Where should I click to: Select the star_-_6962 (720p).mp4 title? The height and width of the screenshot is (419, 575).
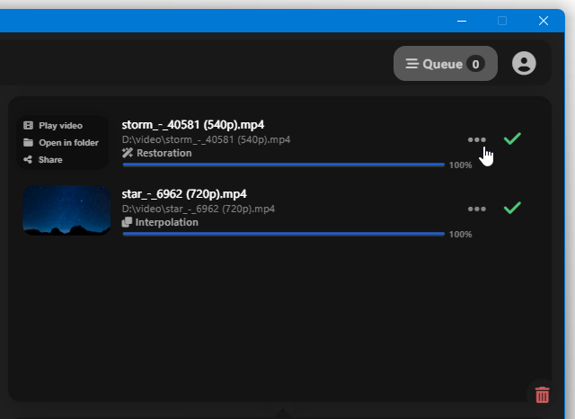click(184, 193)
